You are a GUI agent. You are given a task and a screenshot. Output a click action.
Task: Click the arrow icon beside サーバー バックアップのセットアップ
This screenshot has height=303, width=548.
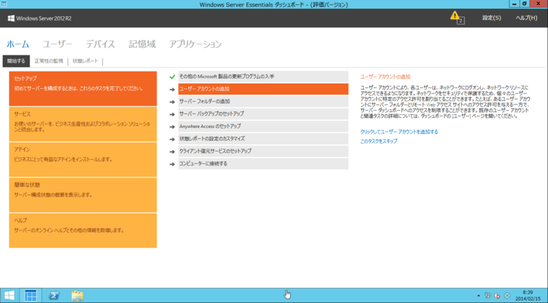point(172,114)
